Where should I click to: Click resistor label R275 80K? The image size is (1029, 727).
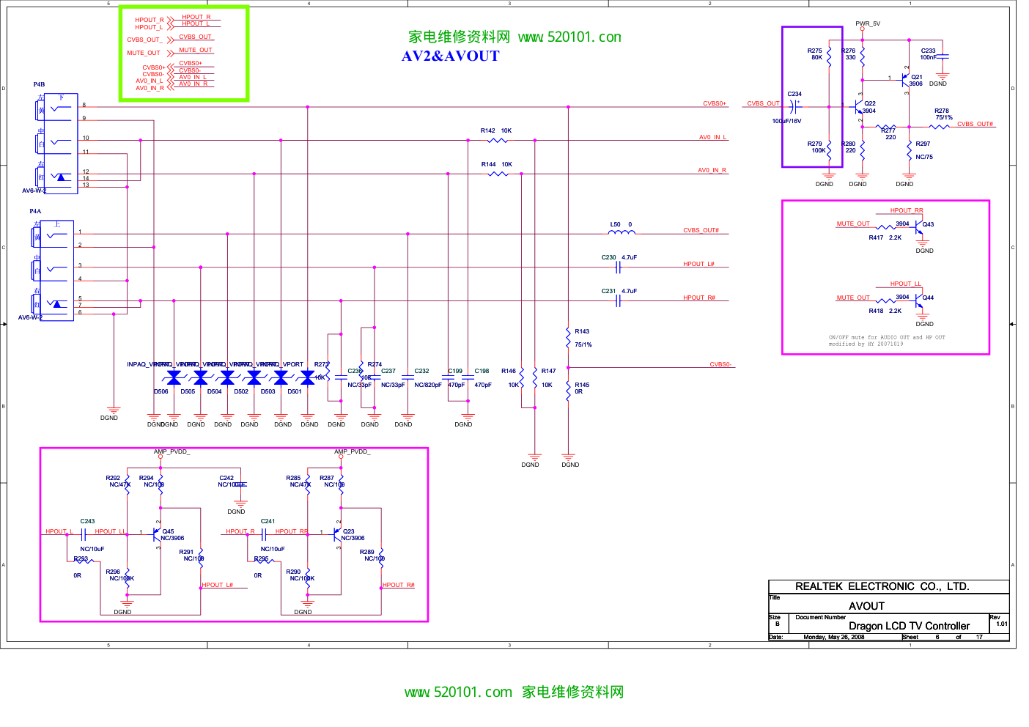click(x=815, y=54)
